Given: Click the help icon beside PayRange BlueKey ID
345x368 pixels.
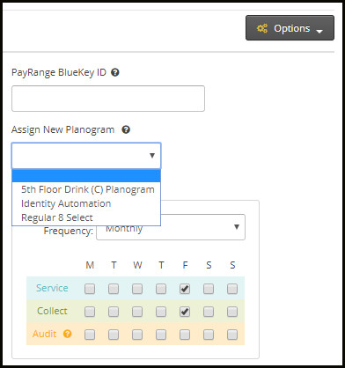Looking at the screenshot, I should point(115,72).
